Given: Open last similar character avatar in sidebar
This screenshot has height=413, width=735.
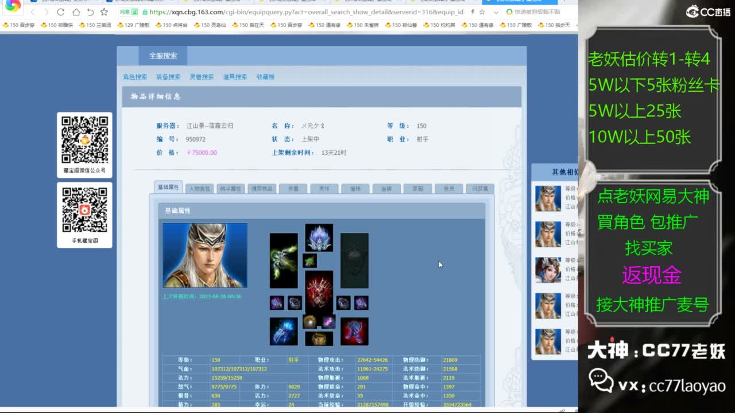Looking at the screenshot, I should (x=548, y=341).
